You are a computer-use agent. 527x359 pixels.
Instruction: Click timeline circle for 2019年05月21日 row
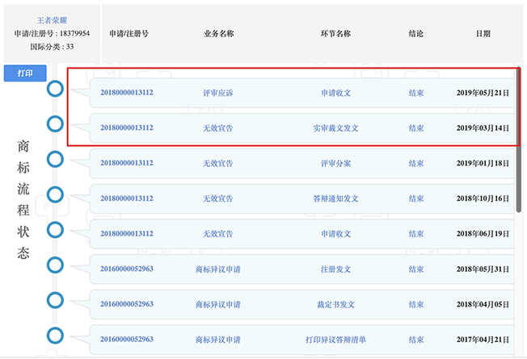55,89
